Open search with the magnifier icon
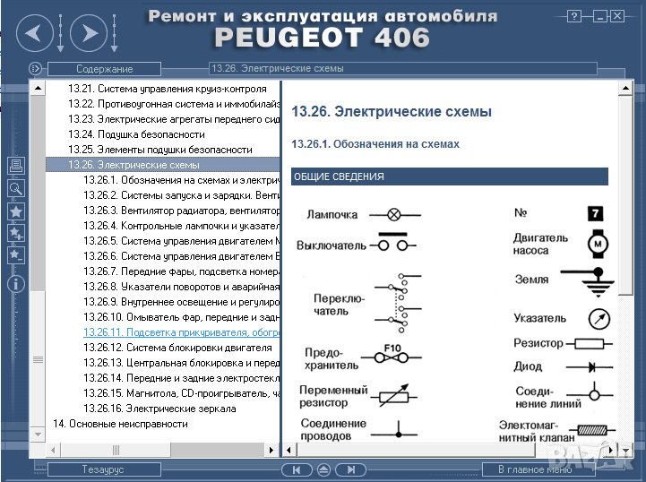 (15, 188)
